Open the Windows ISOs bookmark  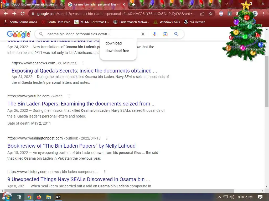(167, 22)
